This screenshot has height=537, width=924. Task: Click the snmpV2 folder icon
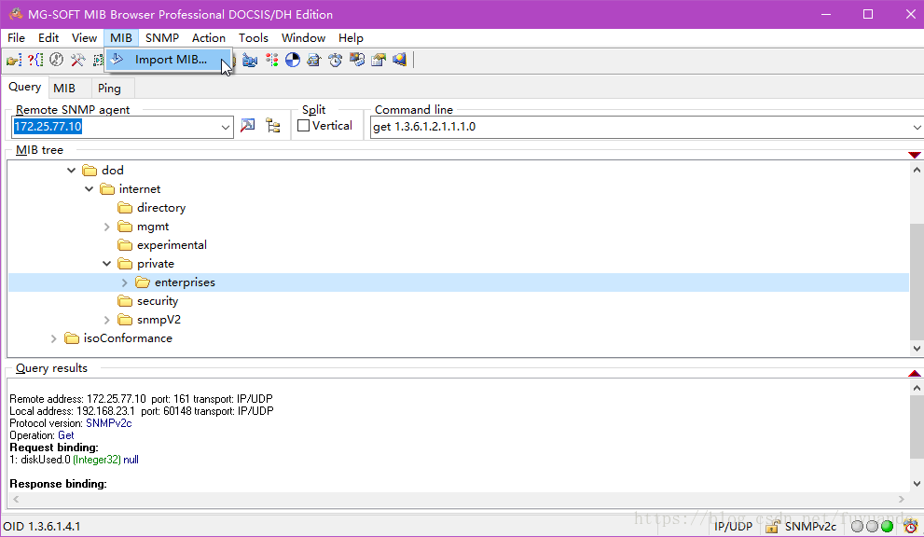125,320
